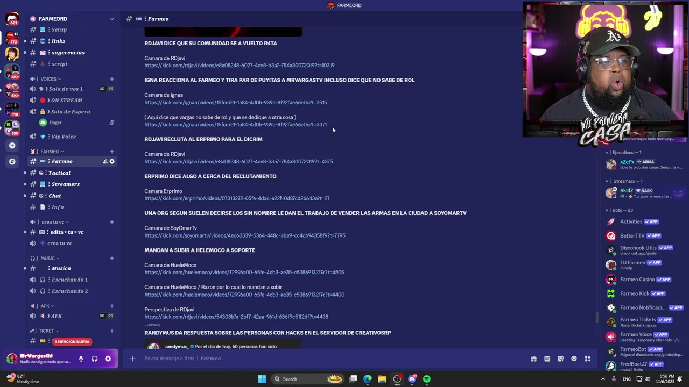Open Farmeo Casino bot entry
Image resolution: width=689 pixels, height=387 pixels.
[644, 279]
